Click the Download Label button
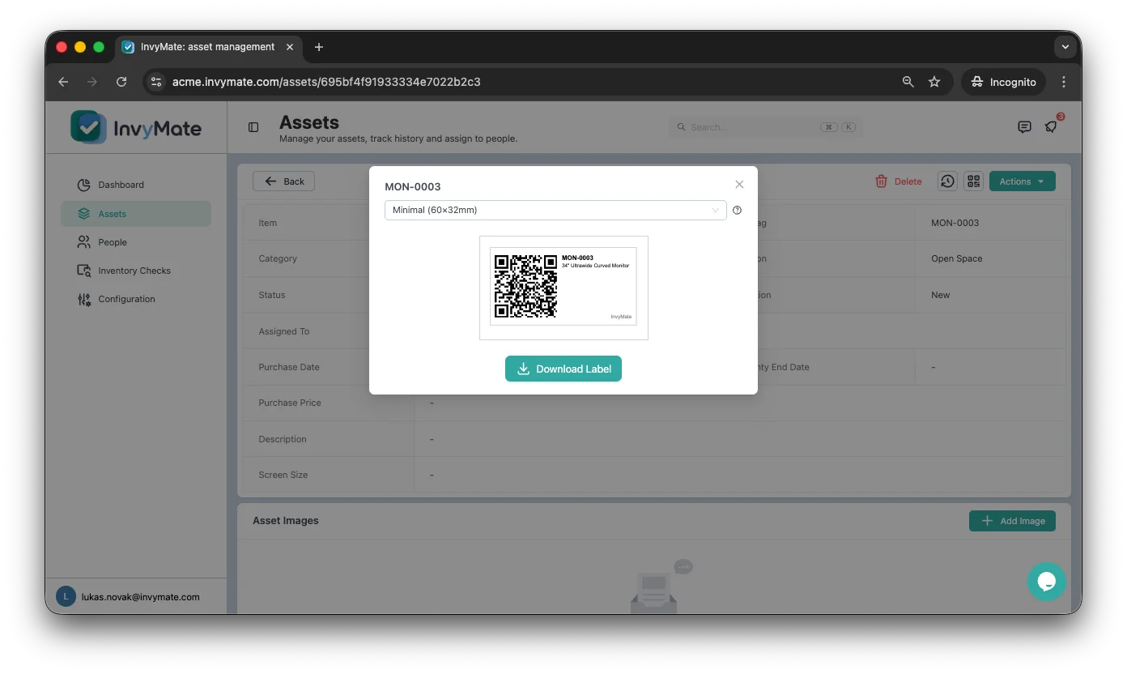 (563, 369)
